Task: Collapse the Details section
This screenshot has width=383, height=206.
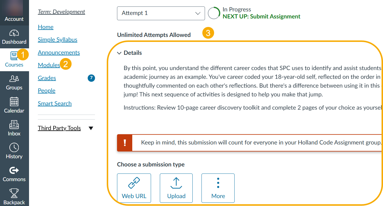Action: (x=119, y=53)
